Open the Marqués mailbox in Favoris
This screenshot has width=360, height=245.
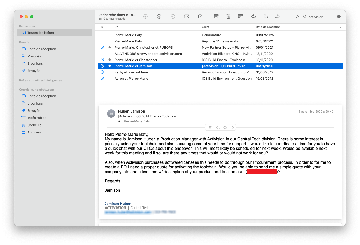click(34, 56)
